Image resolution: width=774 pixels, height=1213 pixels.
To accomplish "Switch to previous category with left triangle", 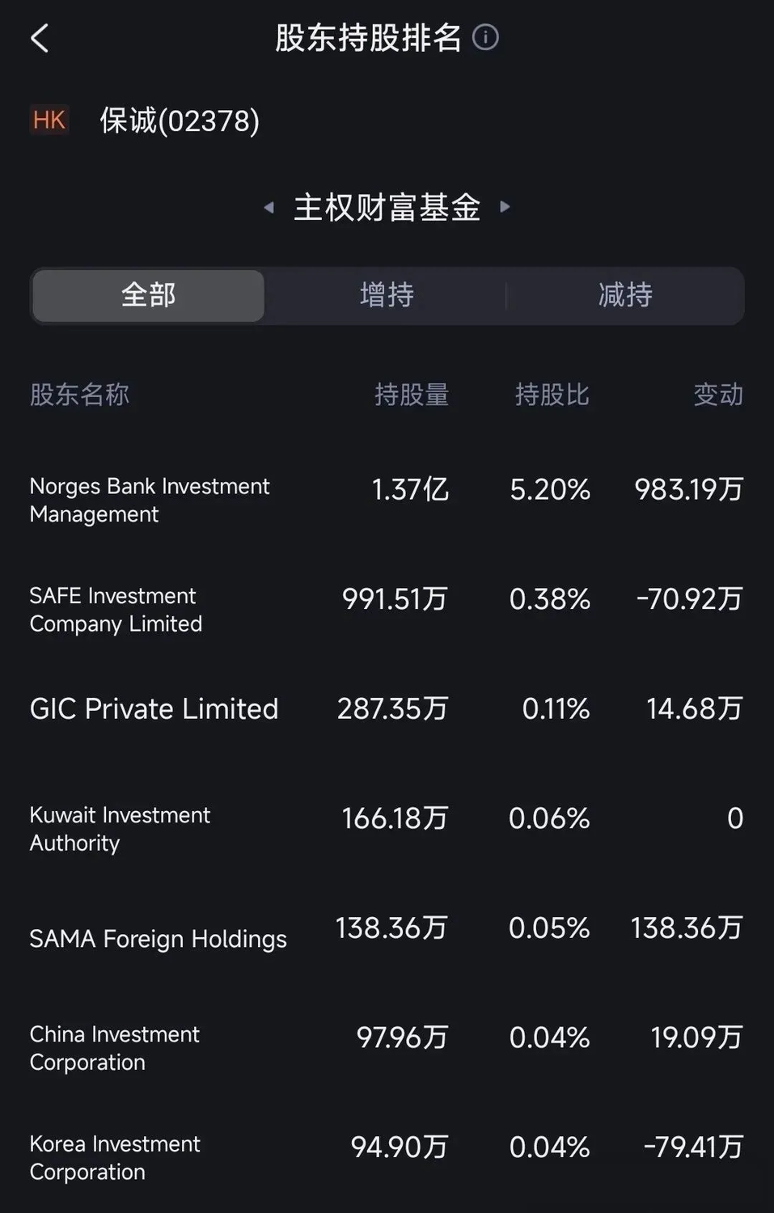I will coord(269,208).
